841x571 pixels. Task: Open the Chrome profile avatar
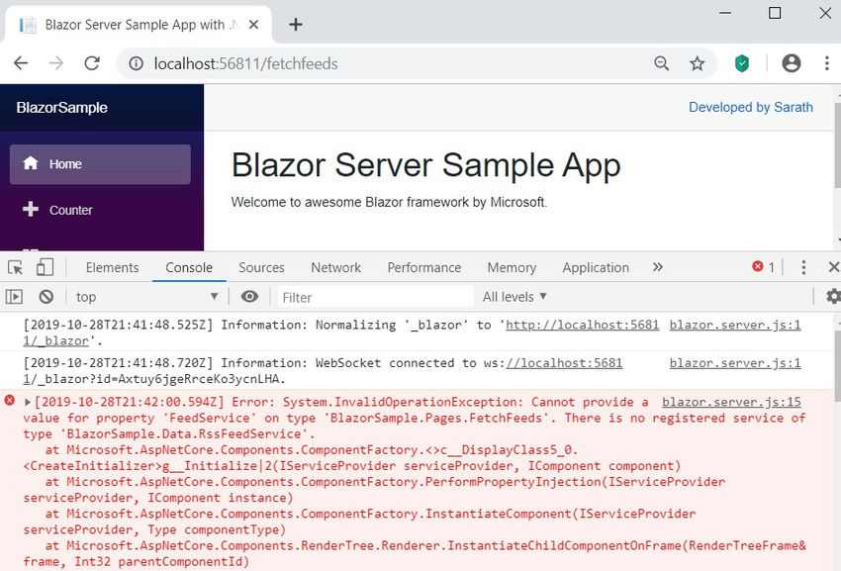791,62
